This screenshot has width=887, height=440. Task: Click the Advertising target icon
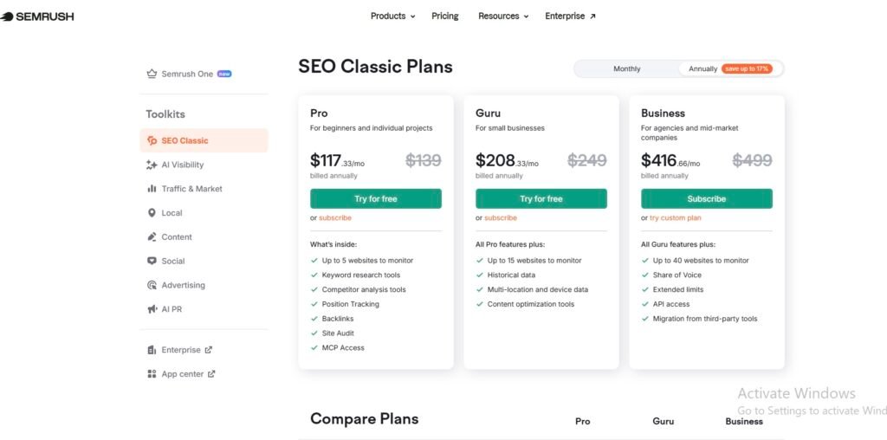click(152, 285)
